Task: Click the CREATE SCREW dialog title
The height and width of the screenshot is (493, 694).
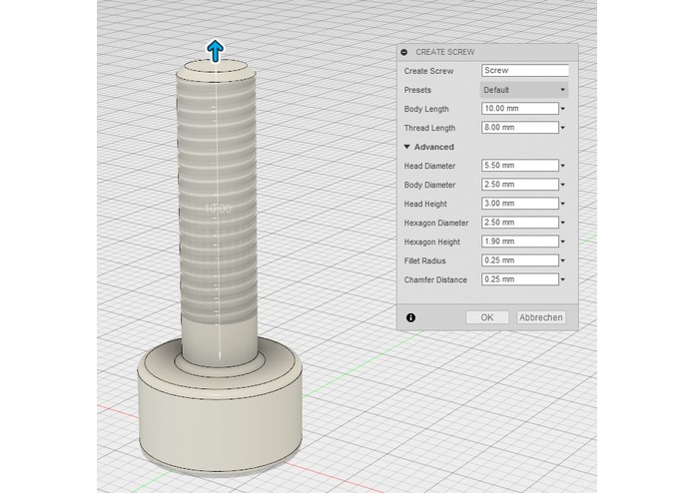Action: click(x=444, y=52)
